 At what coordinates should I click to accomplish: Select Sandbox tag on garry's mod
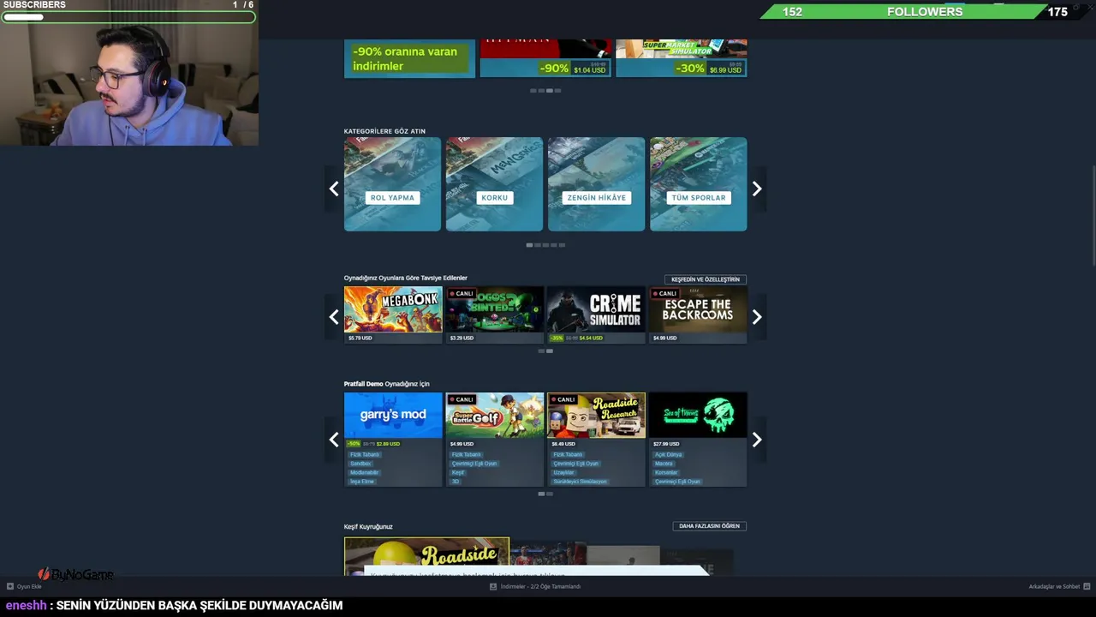[360, 464]
